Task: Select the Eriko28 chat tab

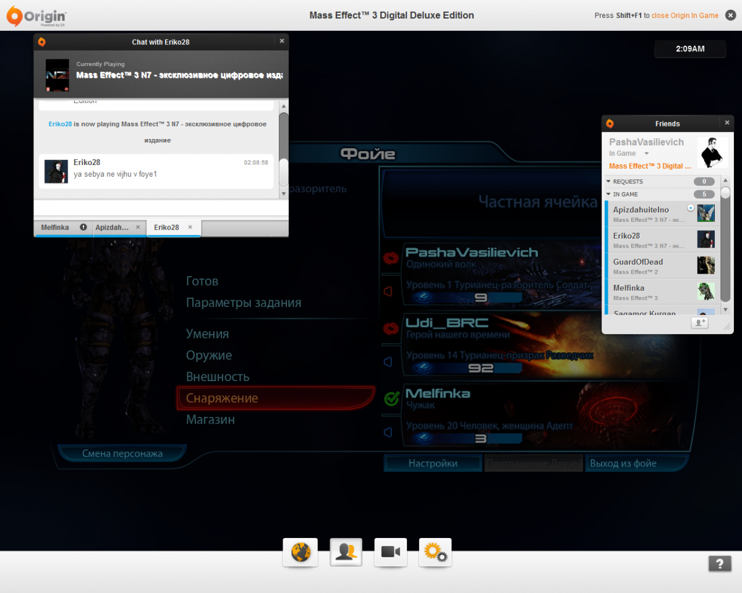Action: [174, 227]
